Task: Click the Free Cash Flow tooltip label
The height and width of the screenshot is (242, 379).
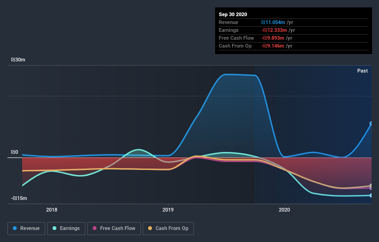Action: pos(236,38)
